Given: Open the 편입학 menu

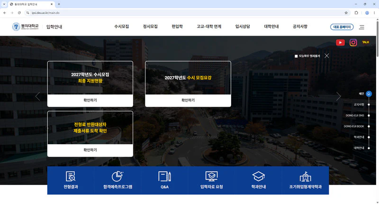Looking at the screenshot, I should click(177, 27).
